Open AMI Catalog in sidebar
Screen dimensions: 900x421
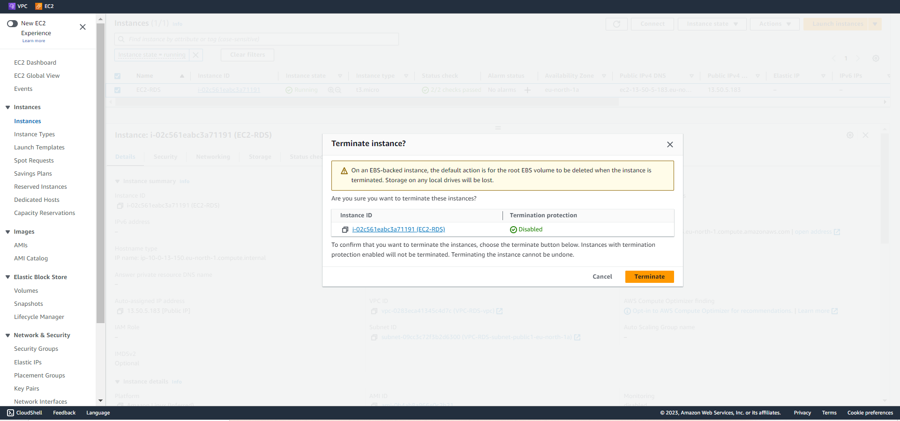pyautogui.click(x=31, y=259)
